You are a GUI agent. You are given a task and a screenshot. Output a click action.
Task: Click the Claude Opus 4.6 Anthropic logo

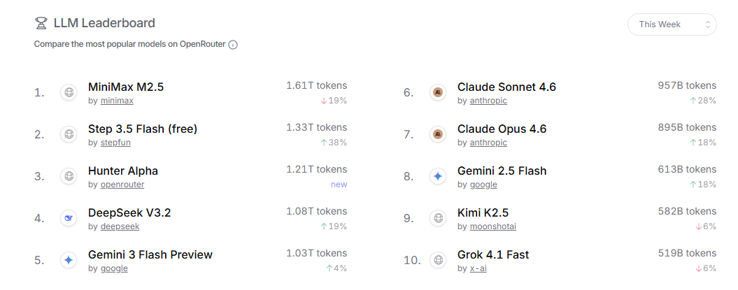tap(438, 134)
